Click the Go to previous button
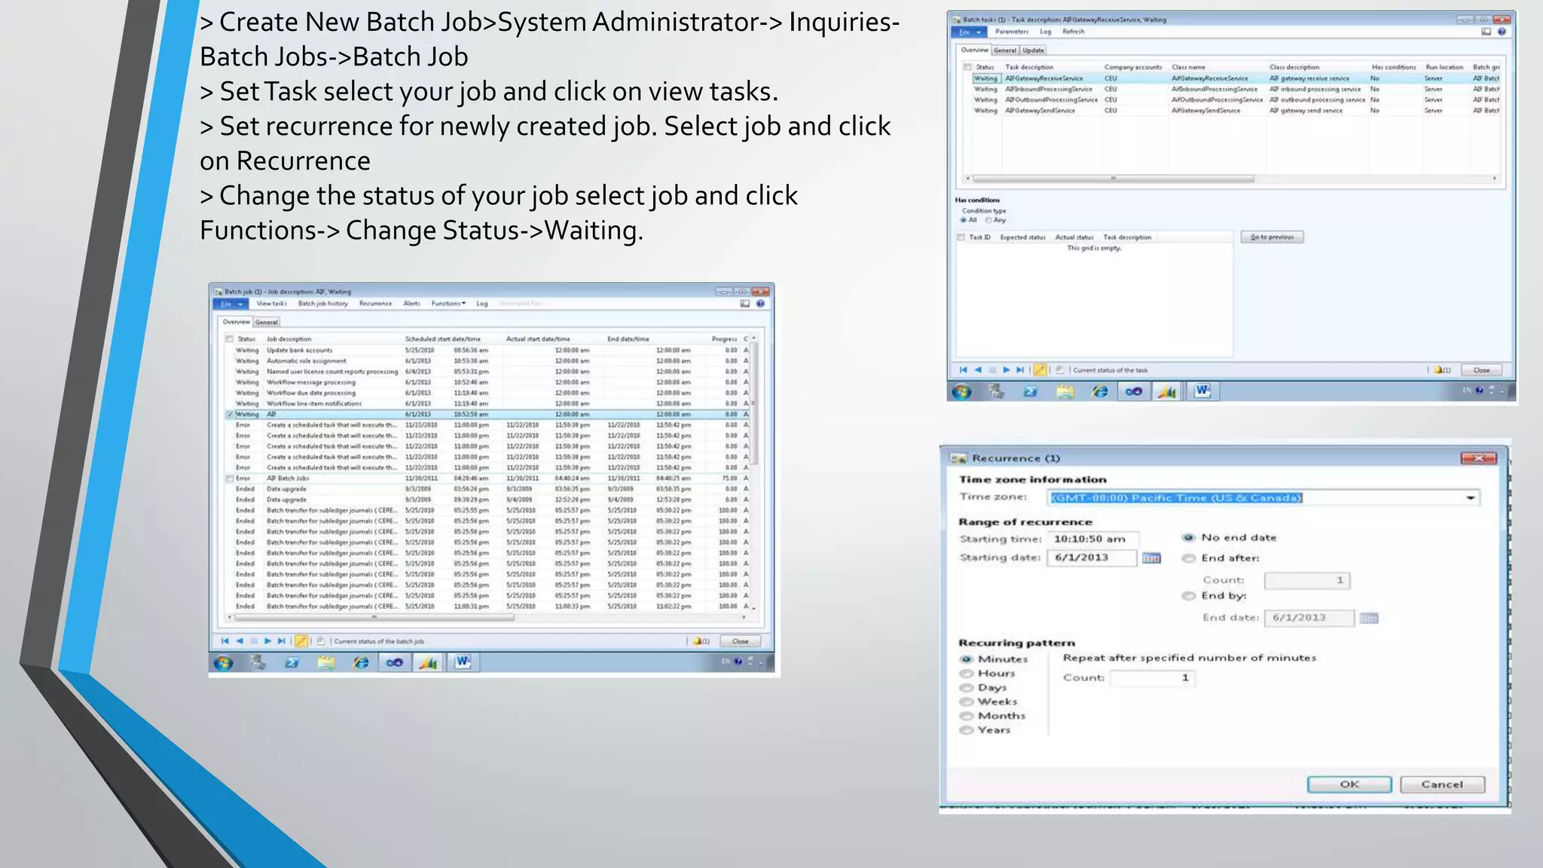This screenshot has height=868, width=1543. coord(1272,237)
